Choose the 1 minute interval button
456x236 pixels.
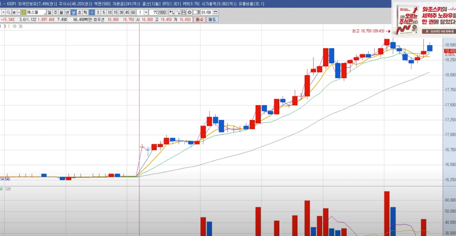(92, 12)
